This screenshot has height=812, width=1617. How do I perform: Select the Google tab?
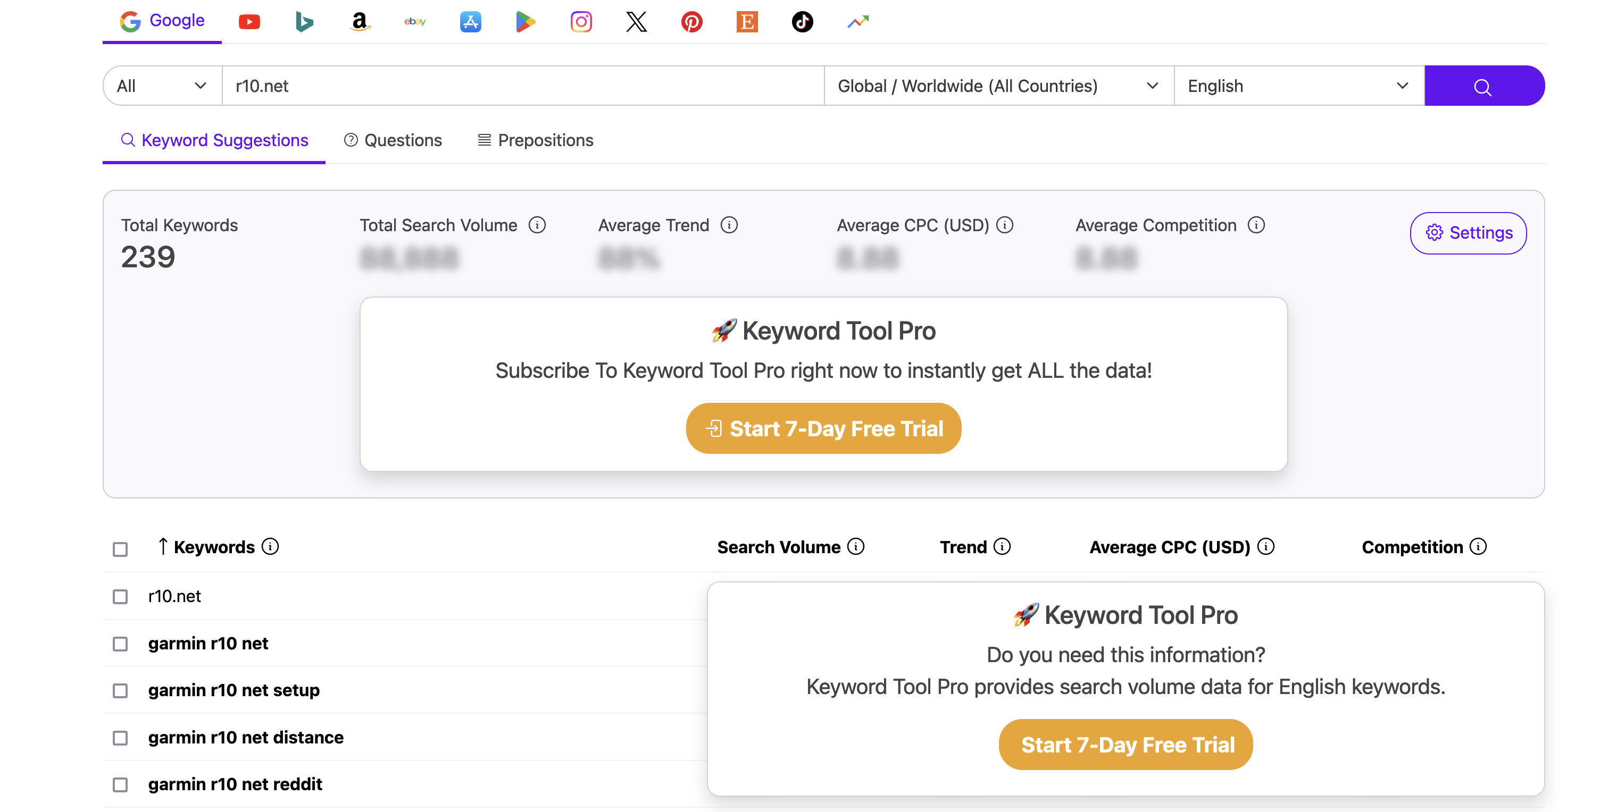coord(162,21)
